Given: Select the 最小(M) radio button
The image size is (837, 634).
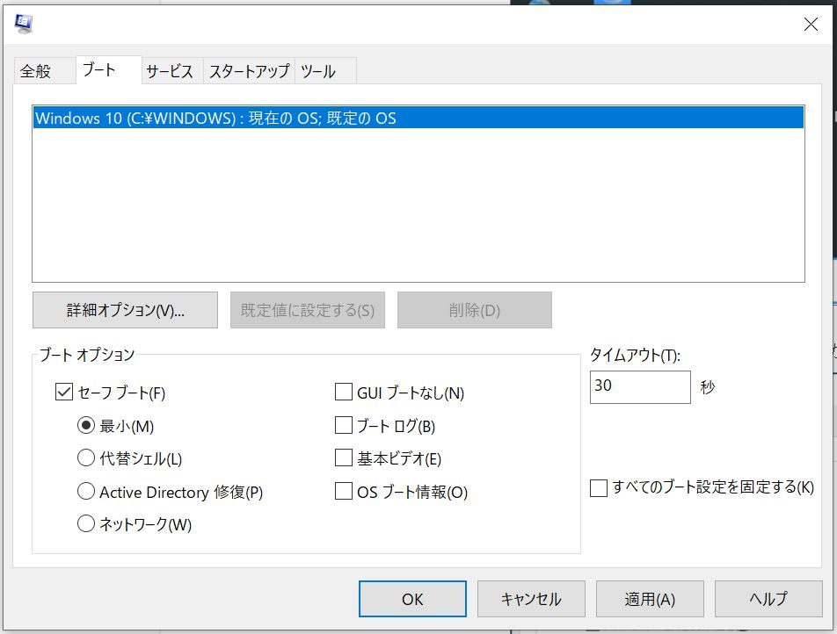Looking at the screenshot, I should tap(86, 426).
